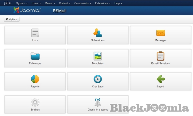Image resolution: width=193 pixels, height=116 pixels.
Task: Open the Templates picture icon
Action: click(x=98, y=56)
